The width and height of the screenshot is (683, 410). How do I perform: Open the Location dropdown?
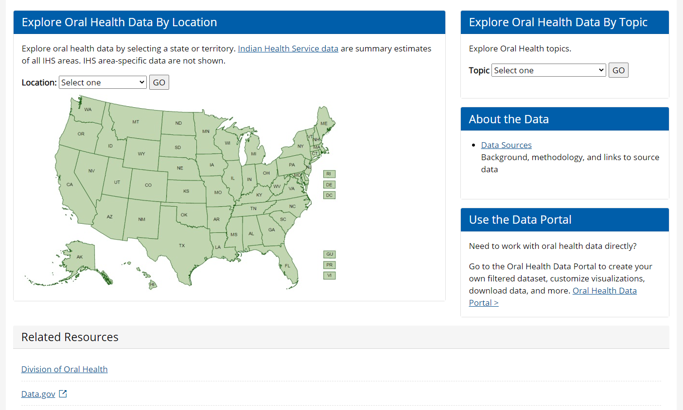pyautogui.click(x=103, y=82)
